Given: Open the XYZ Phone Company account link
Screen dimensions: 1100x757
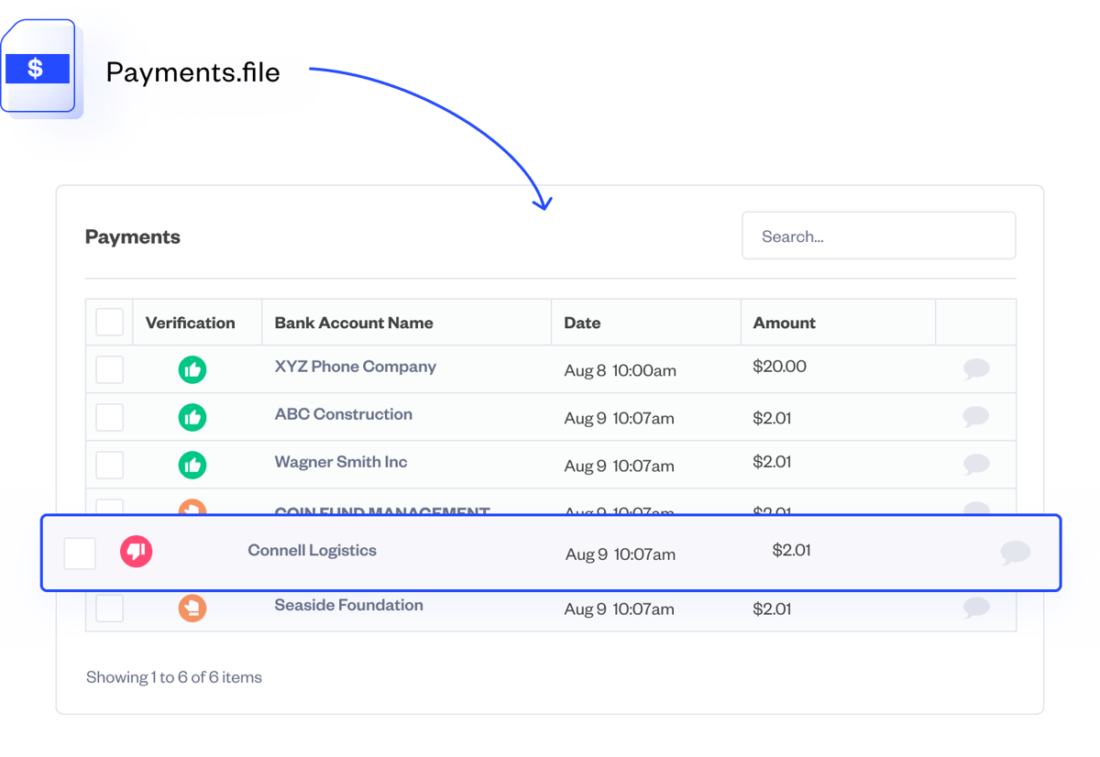Looking at the screenshot, I should 355,366.
